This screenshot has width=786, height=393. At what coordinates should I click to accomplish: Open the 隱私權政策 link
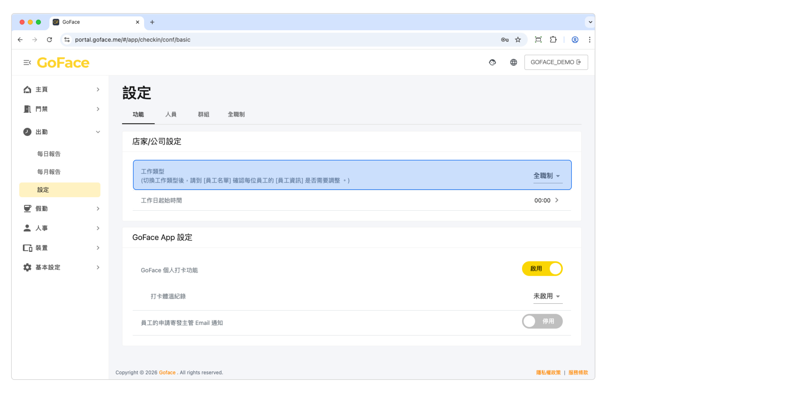coord(548,372)
